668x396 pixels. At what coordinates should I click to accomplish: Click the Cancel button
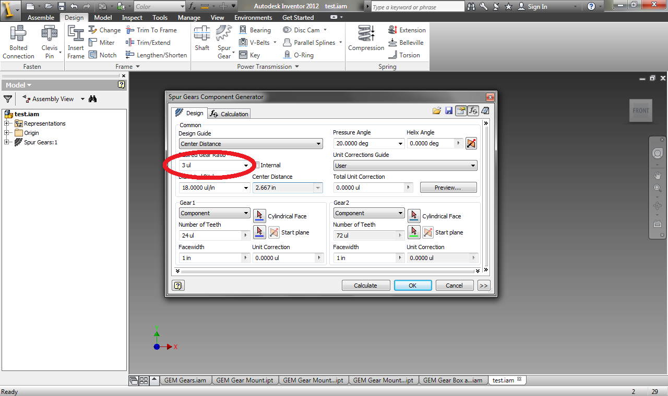(454, 286)
